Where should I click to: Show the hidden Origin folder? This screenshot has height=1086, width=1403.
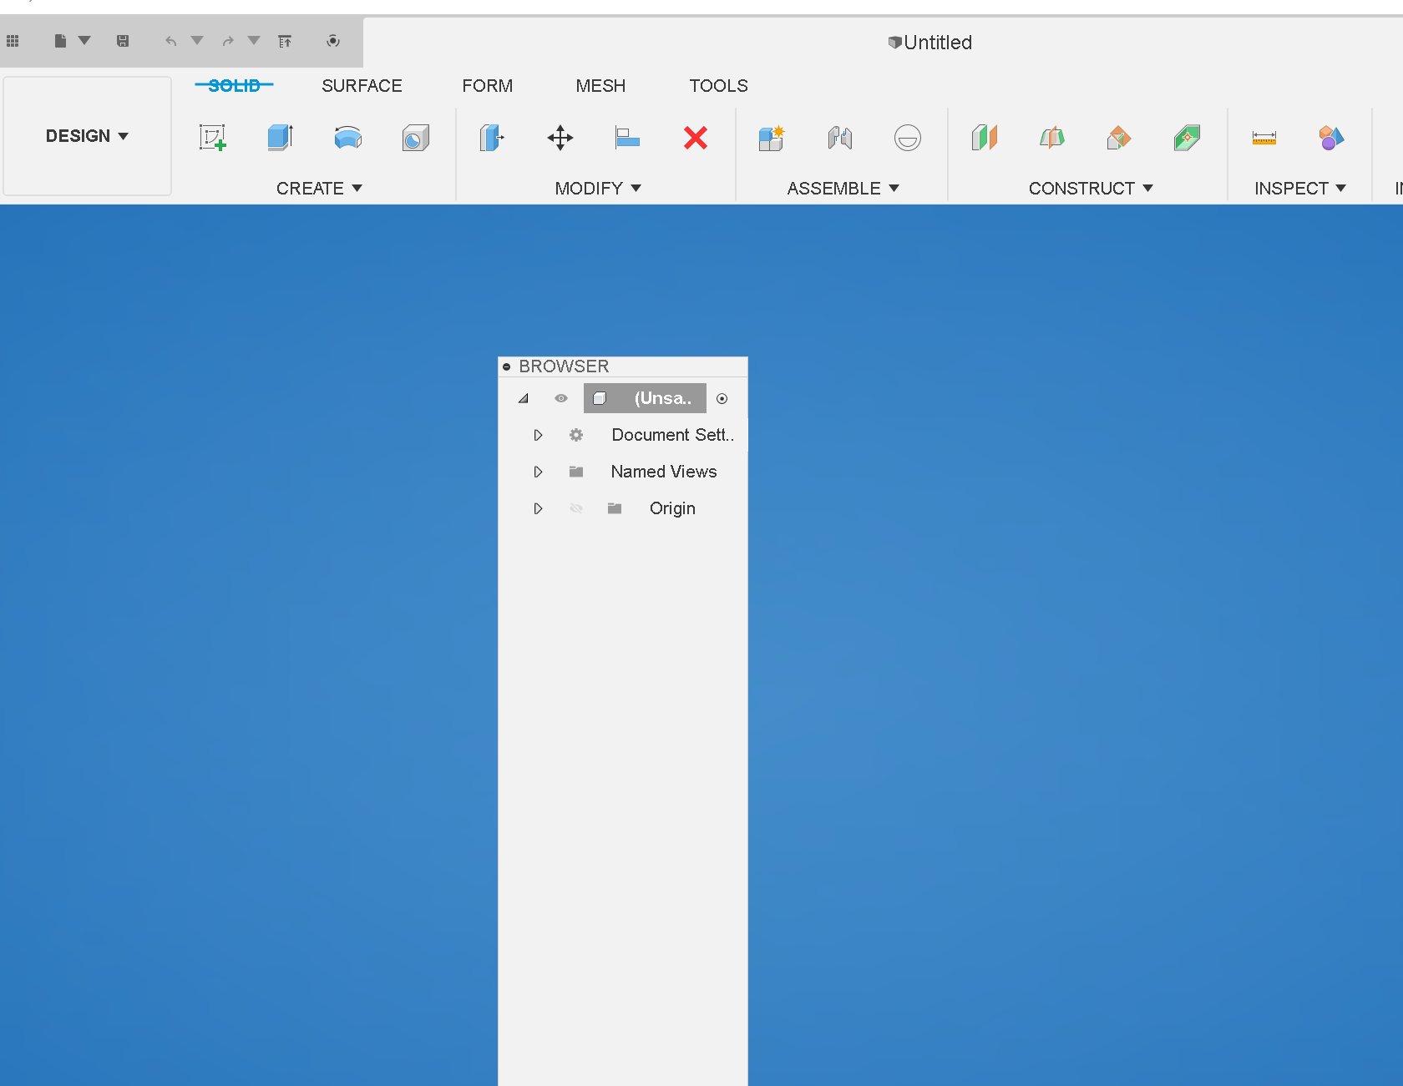(576, 508)
